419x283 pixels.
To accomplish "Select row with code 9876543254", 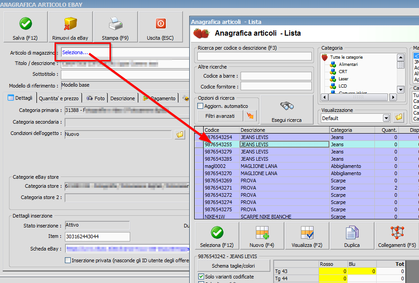I will 306,137.
